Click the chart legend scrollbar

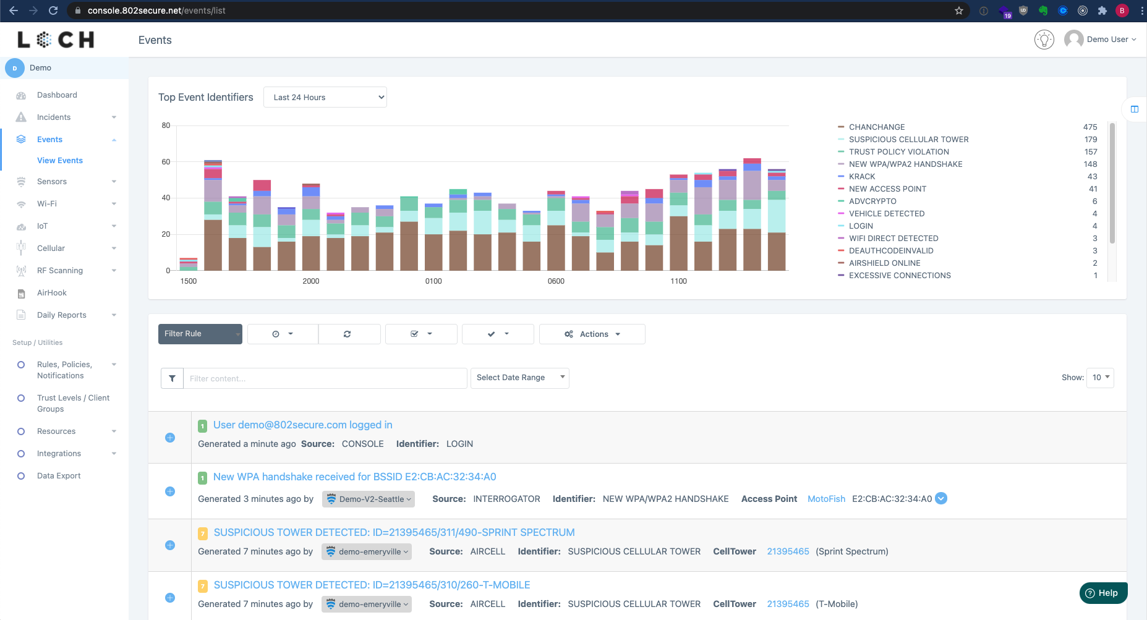pos(1112,184)
